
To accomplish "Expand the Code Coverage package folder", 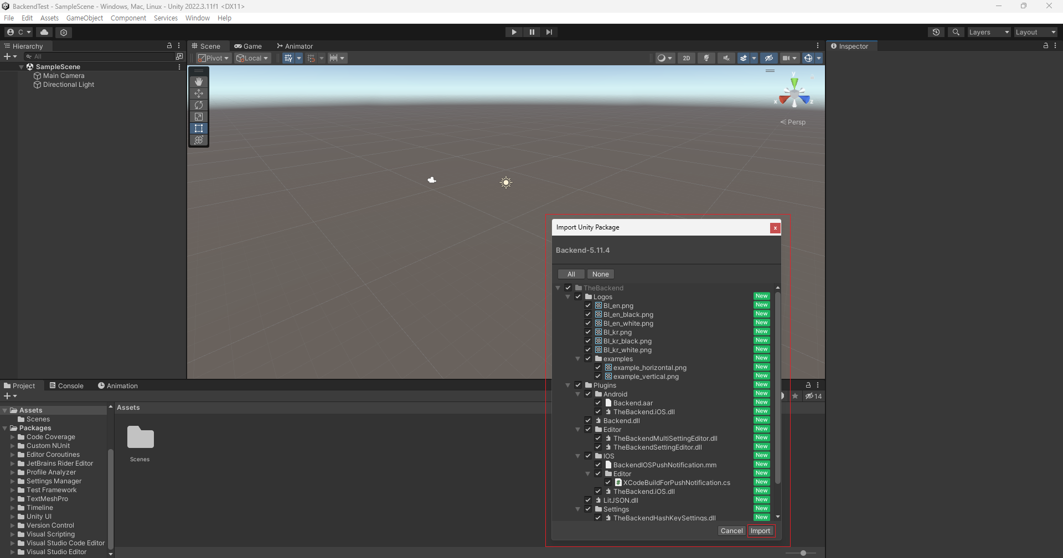I will (12, 437).
